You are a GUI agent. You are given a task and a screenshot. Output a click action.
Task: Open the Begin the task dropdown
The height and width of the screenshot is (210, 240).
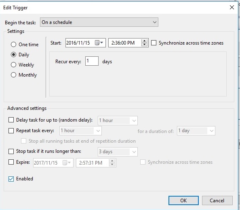(99, 22)
